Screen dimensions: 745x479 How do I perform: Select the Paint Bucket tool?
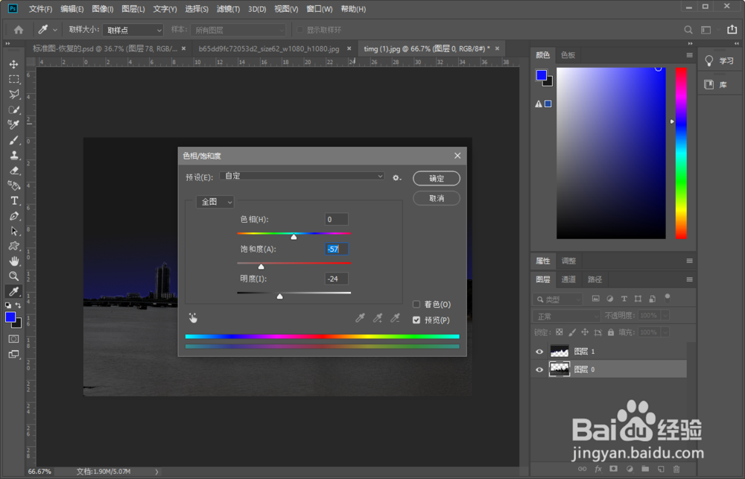[13, 185]
